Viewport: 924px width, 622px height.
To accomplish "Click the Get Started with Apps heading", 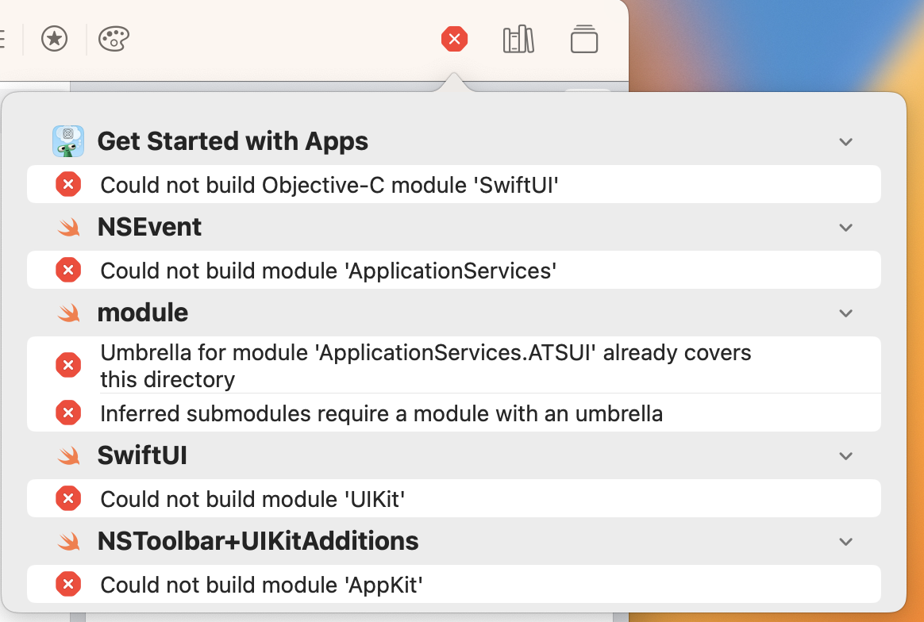I will coord(233,141).
